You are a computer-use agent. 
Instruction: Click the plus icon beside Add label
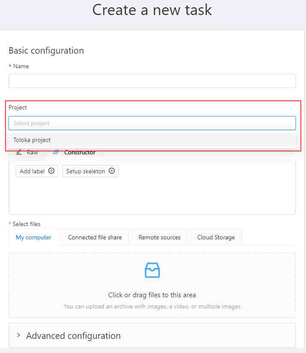[x=51, y=171]
